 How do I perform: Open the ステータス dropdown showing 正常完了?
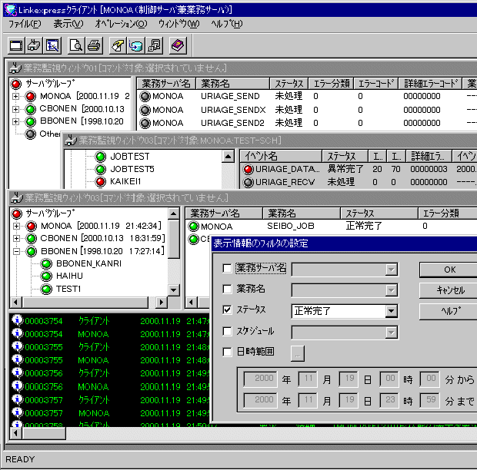(391, 311)
